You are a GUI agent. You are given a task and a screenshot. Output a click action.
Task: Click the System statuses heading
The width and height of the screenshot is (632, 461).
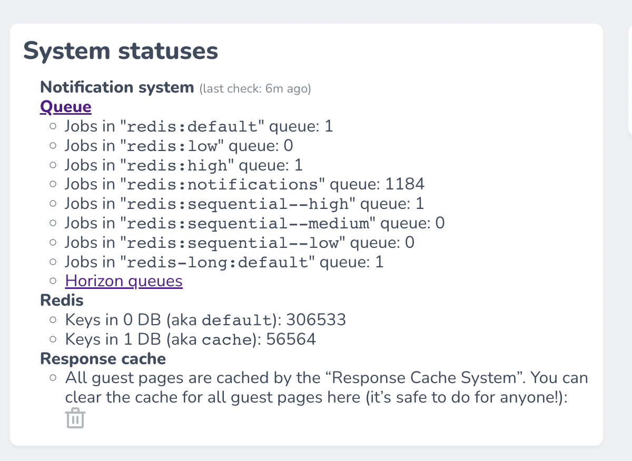coord(121,52)
